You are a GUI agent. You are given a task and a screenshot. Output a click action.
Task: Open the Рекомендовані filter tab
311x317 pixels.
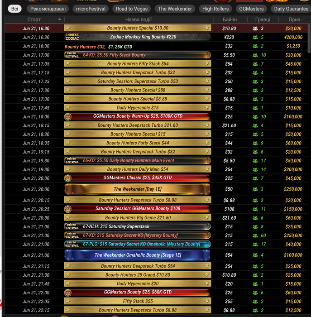point(48,9)
